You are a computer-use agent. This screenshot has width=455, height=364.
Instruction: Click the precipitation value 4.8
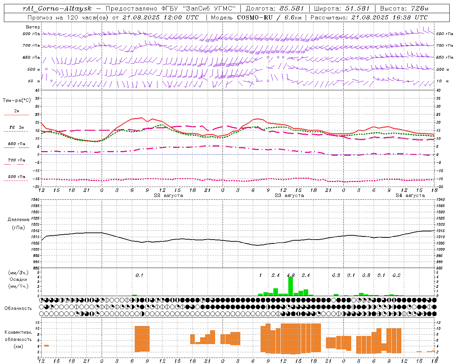pos(290,275)
